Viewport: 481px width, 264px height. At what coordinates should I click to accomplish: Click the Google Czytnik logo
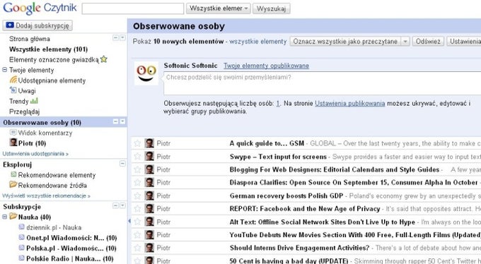click(x=40, y=8)
